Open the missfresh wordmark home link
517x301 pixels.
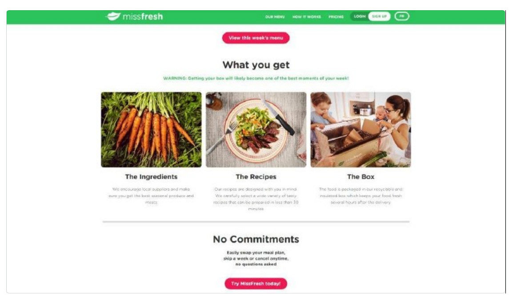click(143, 16)
